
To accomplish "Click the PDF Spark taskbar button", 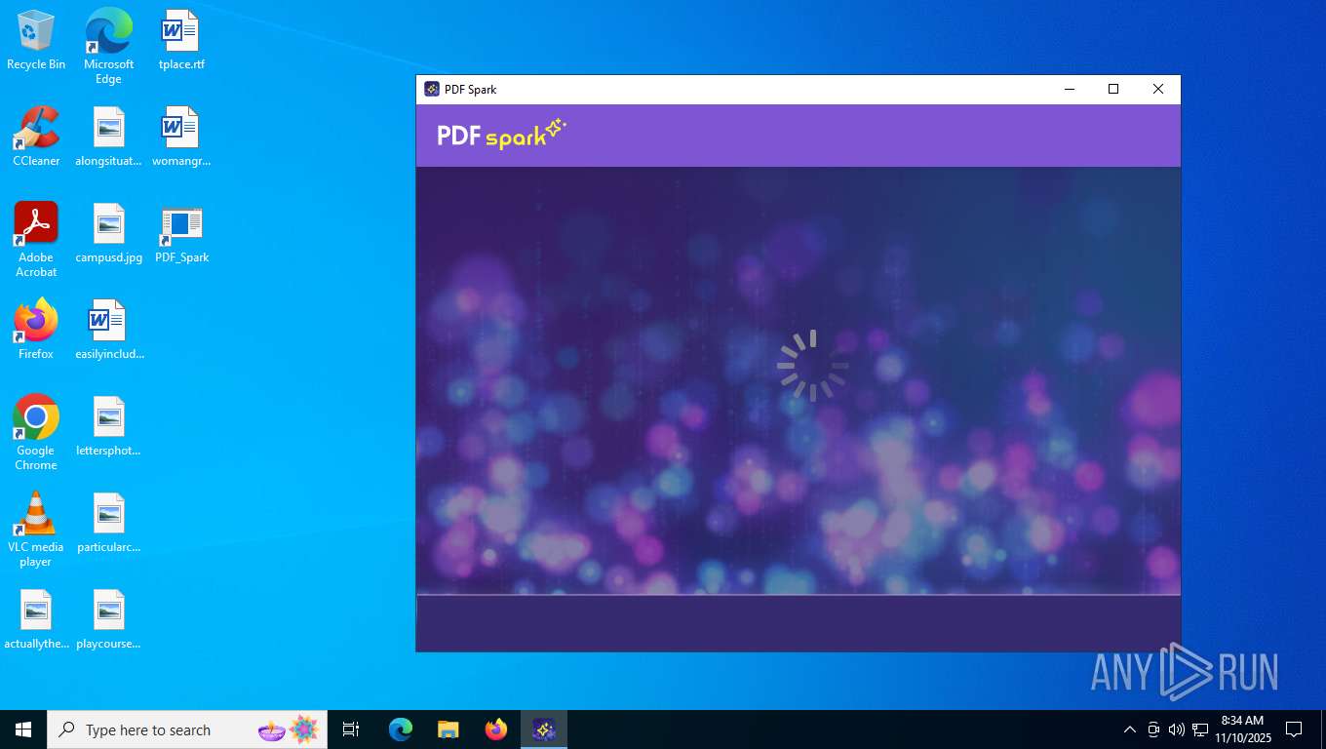I will coord(544,729).
